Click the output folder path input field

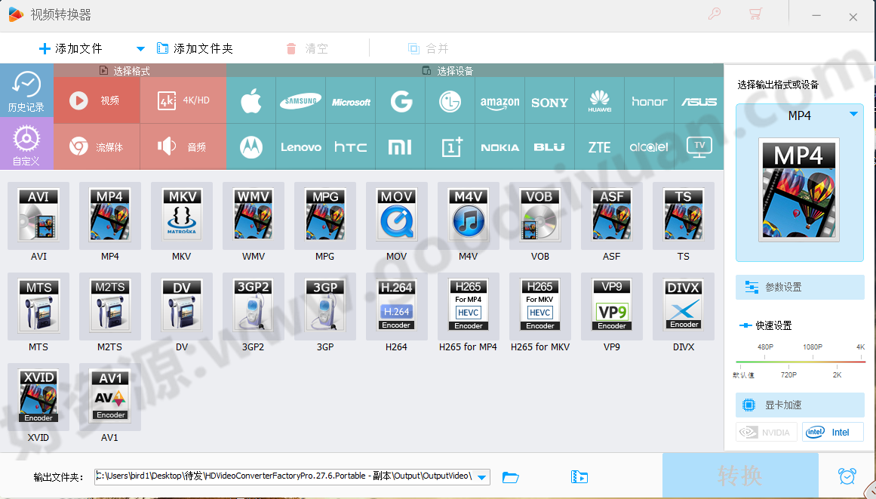tap(287, 477)
